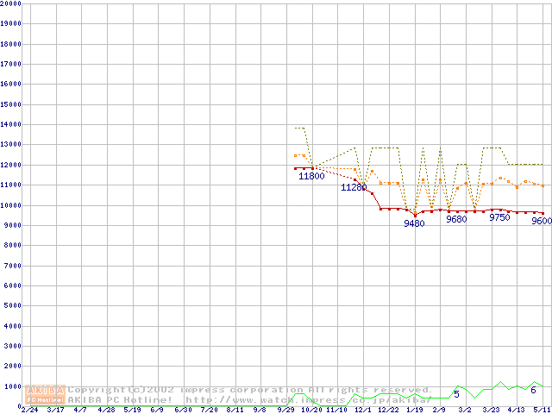Click the green volume label 6
The width and height of the screenshot is (552, 414).
534,391
